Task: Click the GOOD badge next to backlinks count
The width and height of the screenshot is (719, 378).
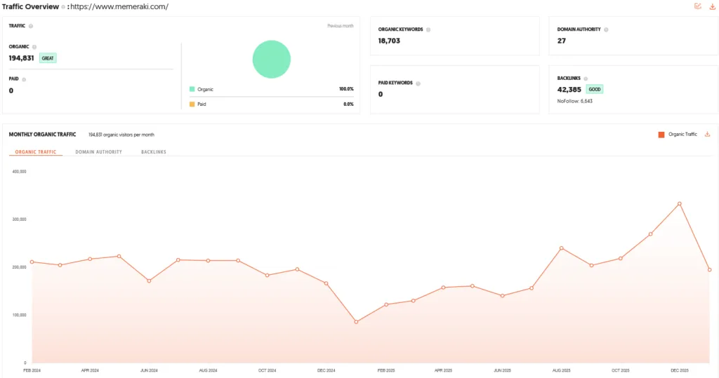Action: [595, 89]
